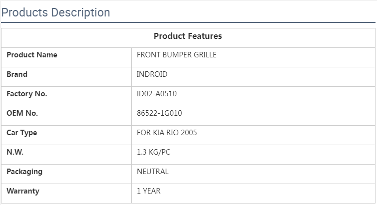377x205 pixels.
Task: Click the OEM No. label
Action: [x=22, y=113]
